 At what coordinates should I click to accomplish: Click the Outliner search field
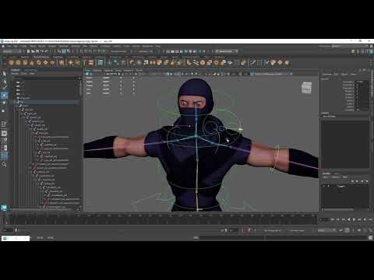46,78
